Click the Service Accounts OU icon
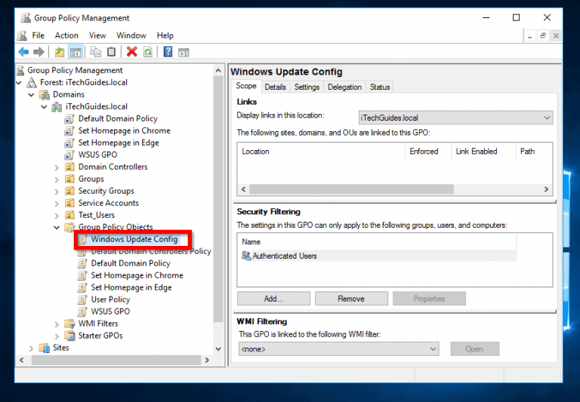 69,203
